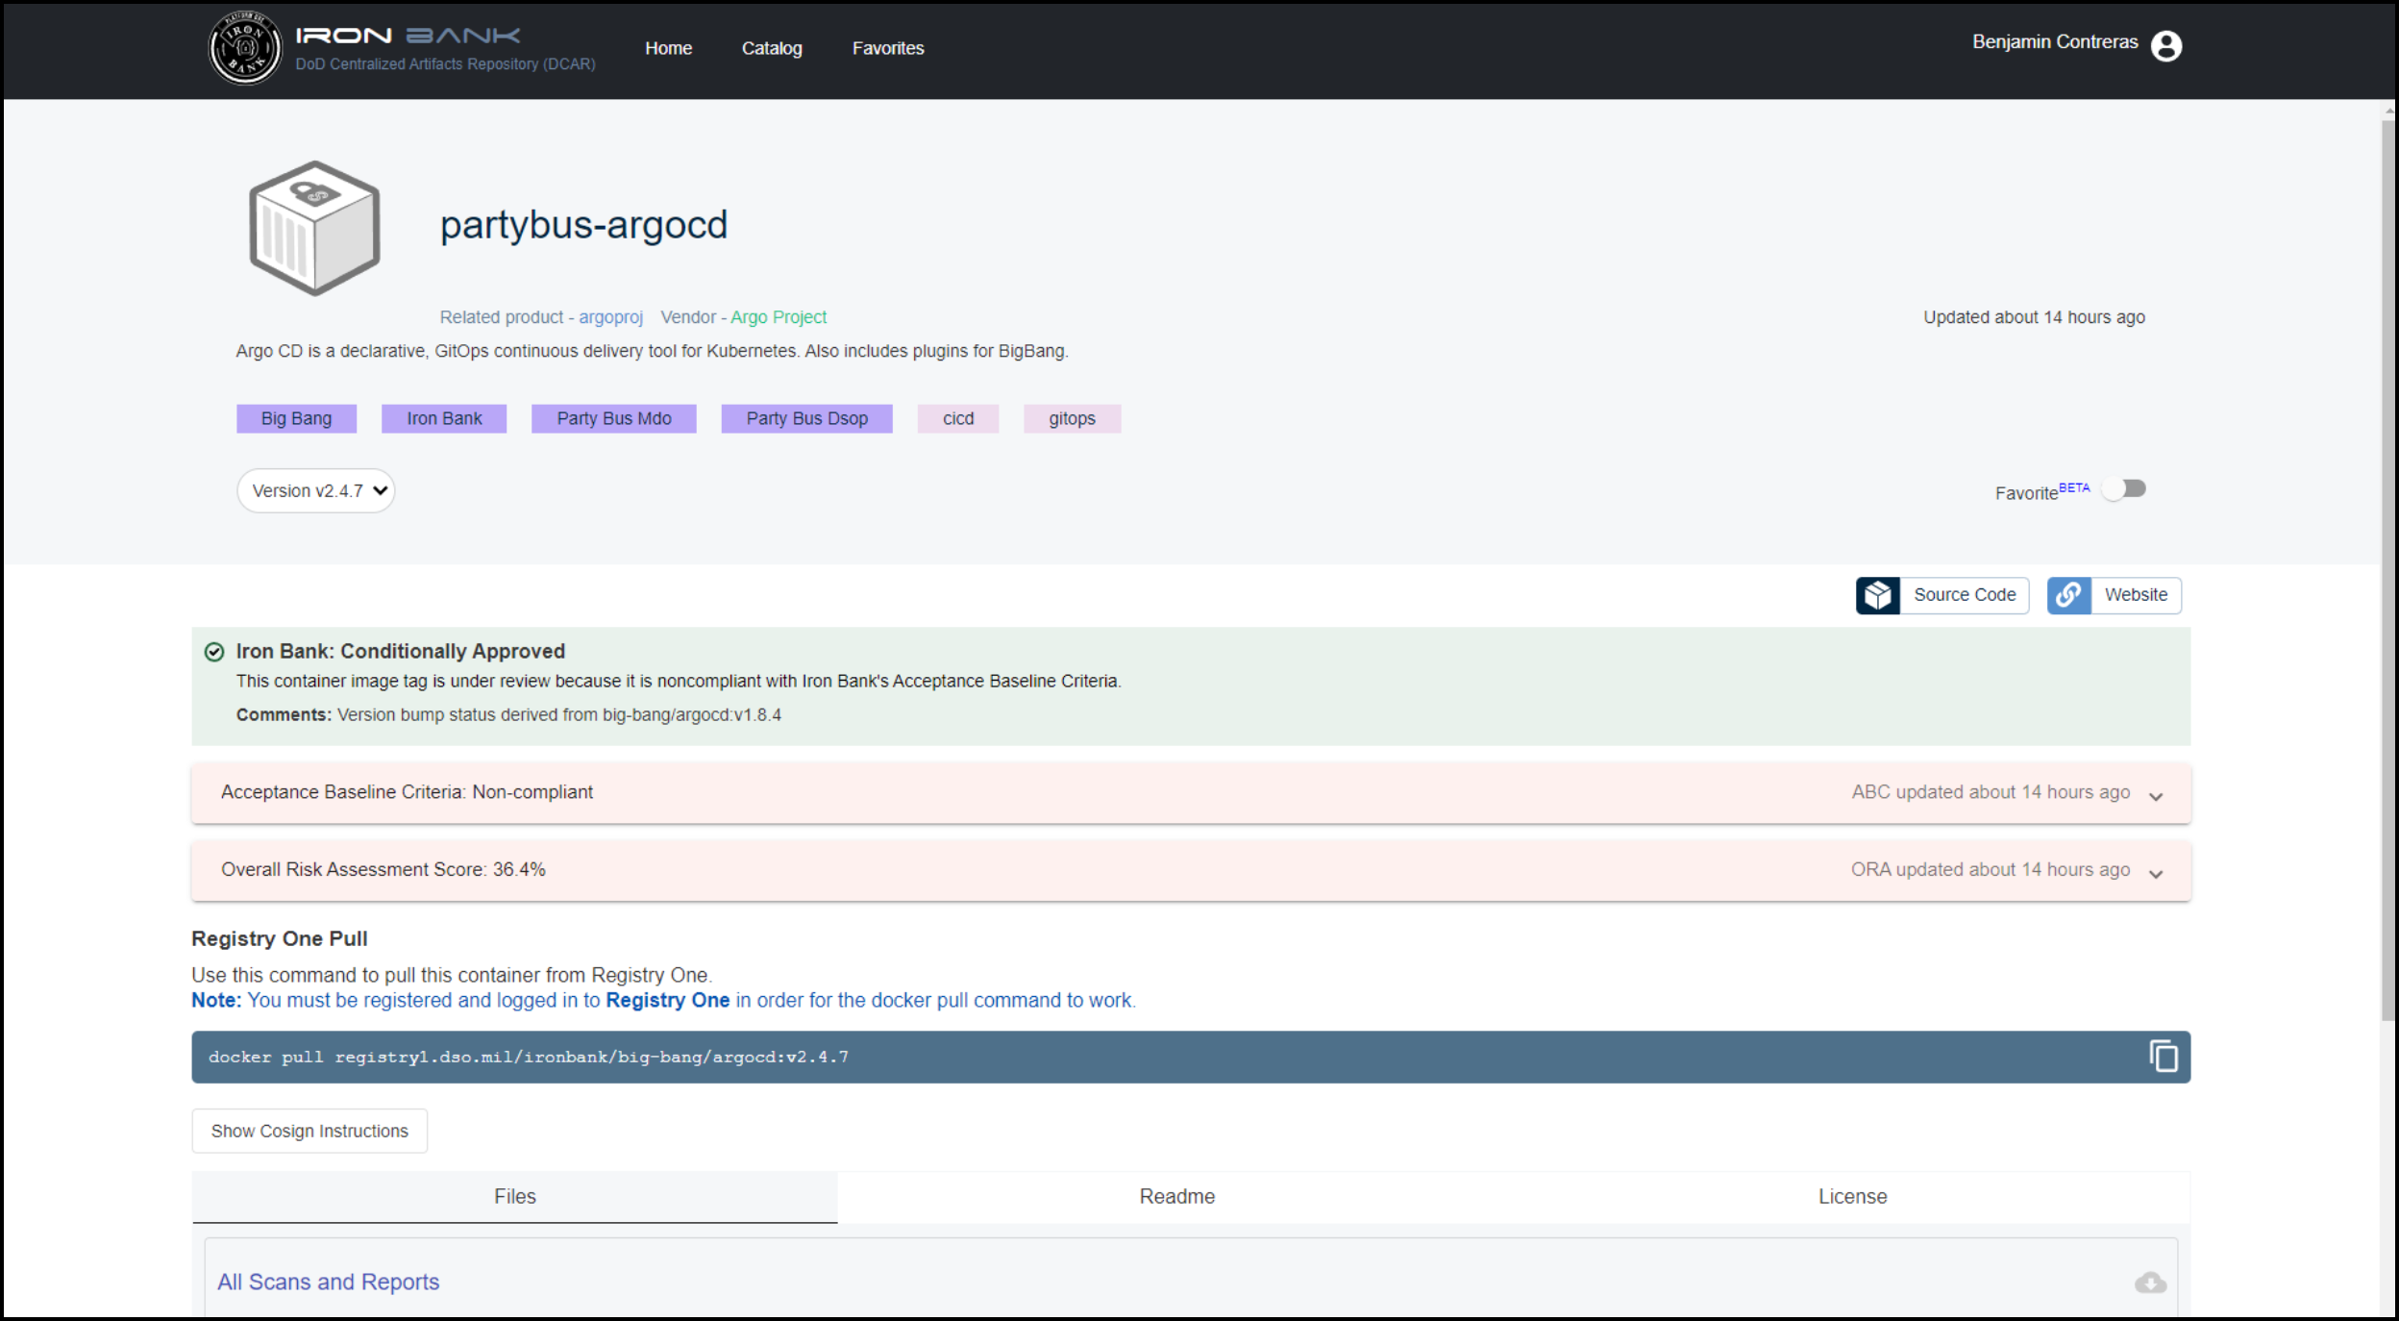This screenshot has height=1321, width=2399.
Task: Open the user account avatar icon
Action: (x=2166, y=45)
